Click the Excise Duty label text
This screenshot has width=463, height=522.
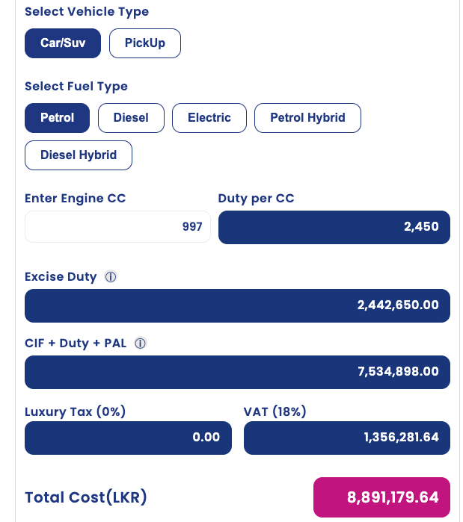[61, 277]
